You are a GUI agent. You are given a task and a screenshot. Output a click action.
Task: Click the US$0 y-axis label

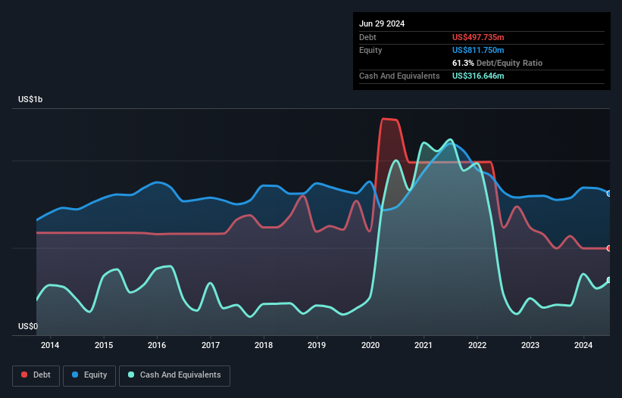click(x=28, y=326)
